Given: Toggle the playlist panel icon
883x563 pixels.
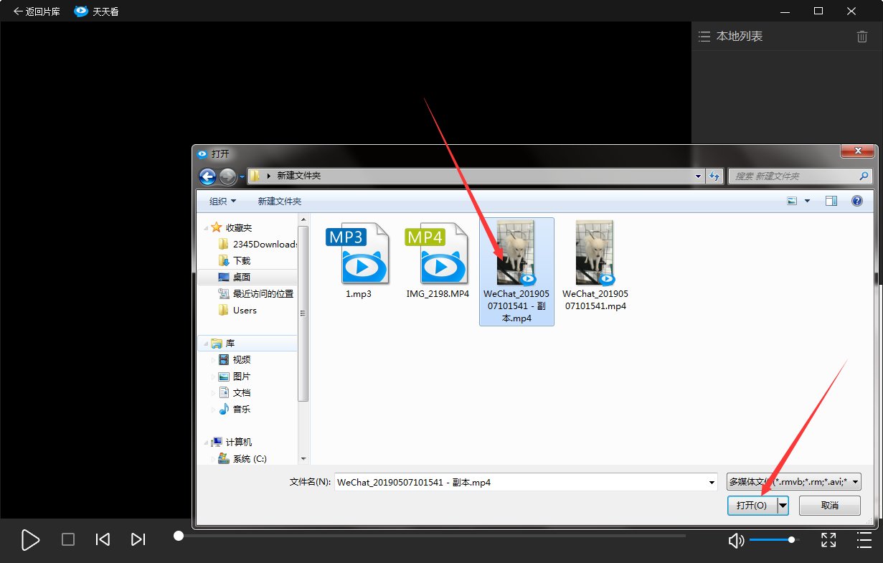Looking at the screenshot, I should point(864,540).
